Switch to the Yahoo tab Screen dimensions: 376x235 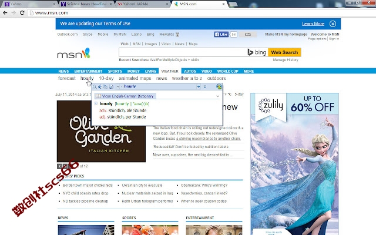pyautogui.click(x=29, y=4)
